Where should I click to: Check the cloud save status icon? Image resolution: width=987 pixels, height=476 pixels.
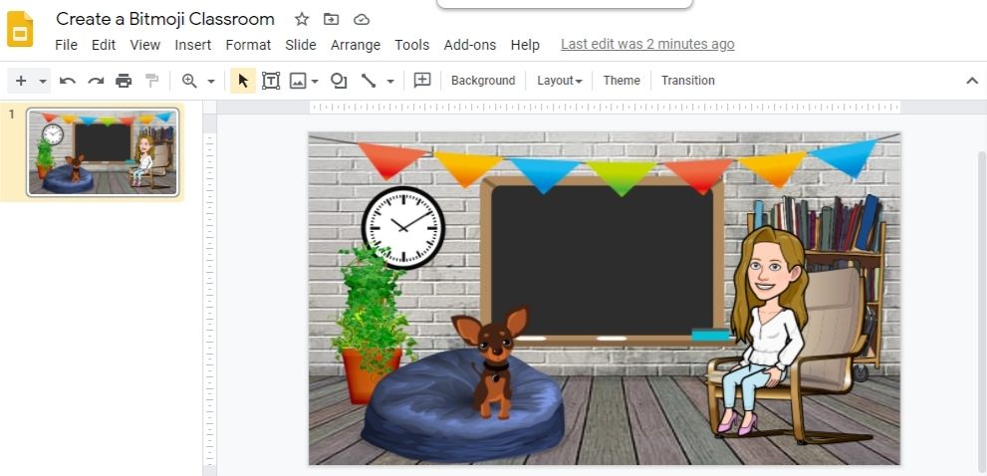click(362, 19)
